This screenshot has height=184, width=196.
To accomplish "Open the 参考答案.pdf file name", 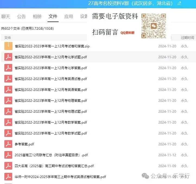I will click(x=24, y=144).
